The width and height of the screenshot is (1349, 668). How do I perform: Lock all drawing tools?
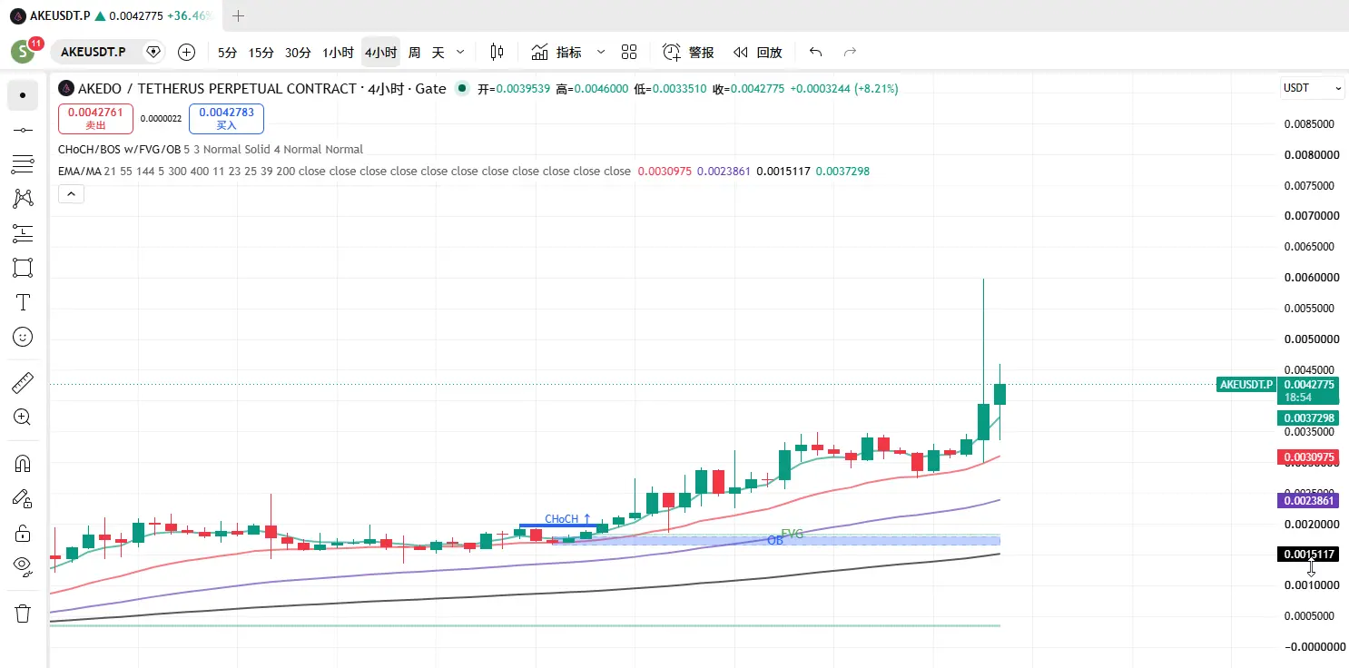pos(23,533)
